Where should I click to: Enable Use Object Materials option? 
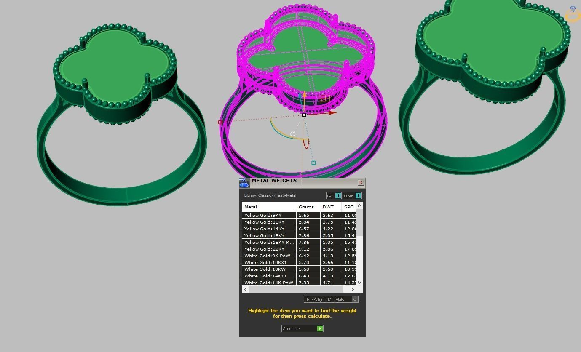[331, 299]
